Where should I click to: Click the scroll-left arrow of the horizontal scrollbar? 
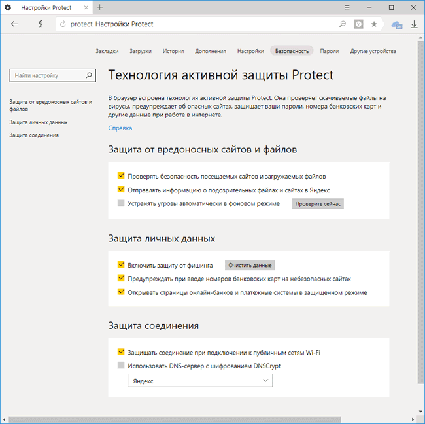point(5,419)
